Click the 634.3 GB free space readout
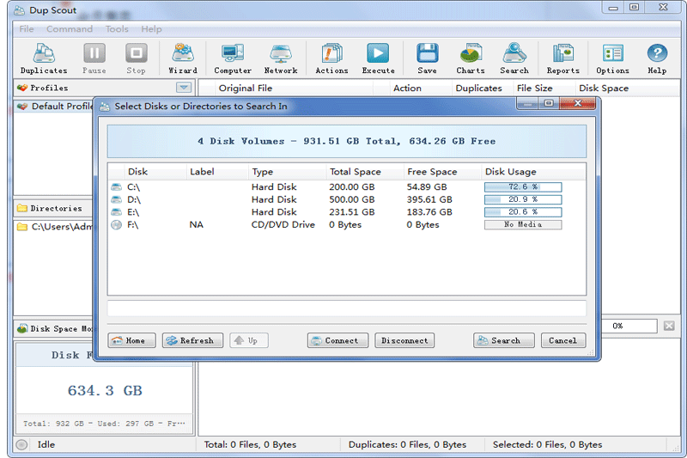 click(105, 390)
